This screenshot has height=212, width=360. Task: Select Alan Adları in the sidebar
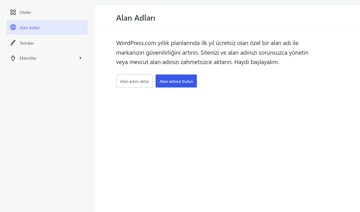pos(47,28)
